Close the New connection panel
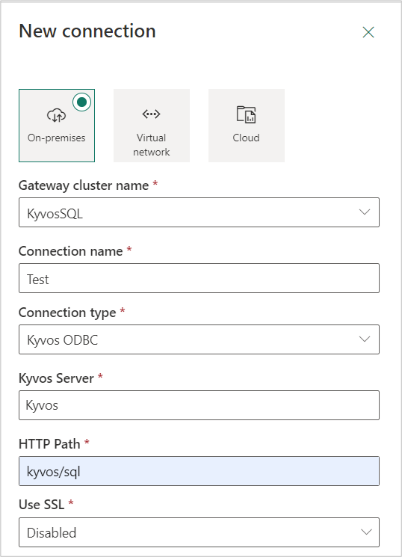 [368, 32]
